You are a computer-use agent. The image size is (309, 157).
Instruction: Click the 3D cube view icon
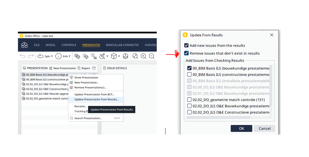click(x=114, y=56)
